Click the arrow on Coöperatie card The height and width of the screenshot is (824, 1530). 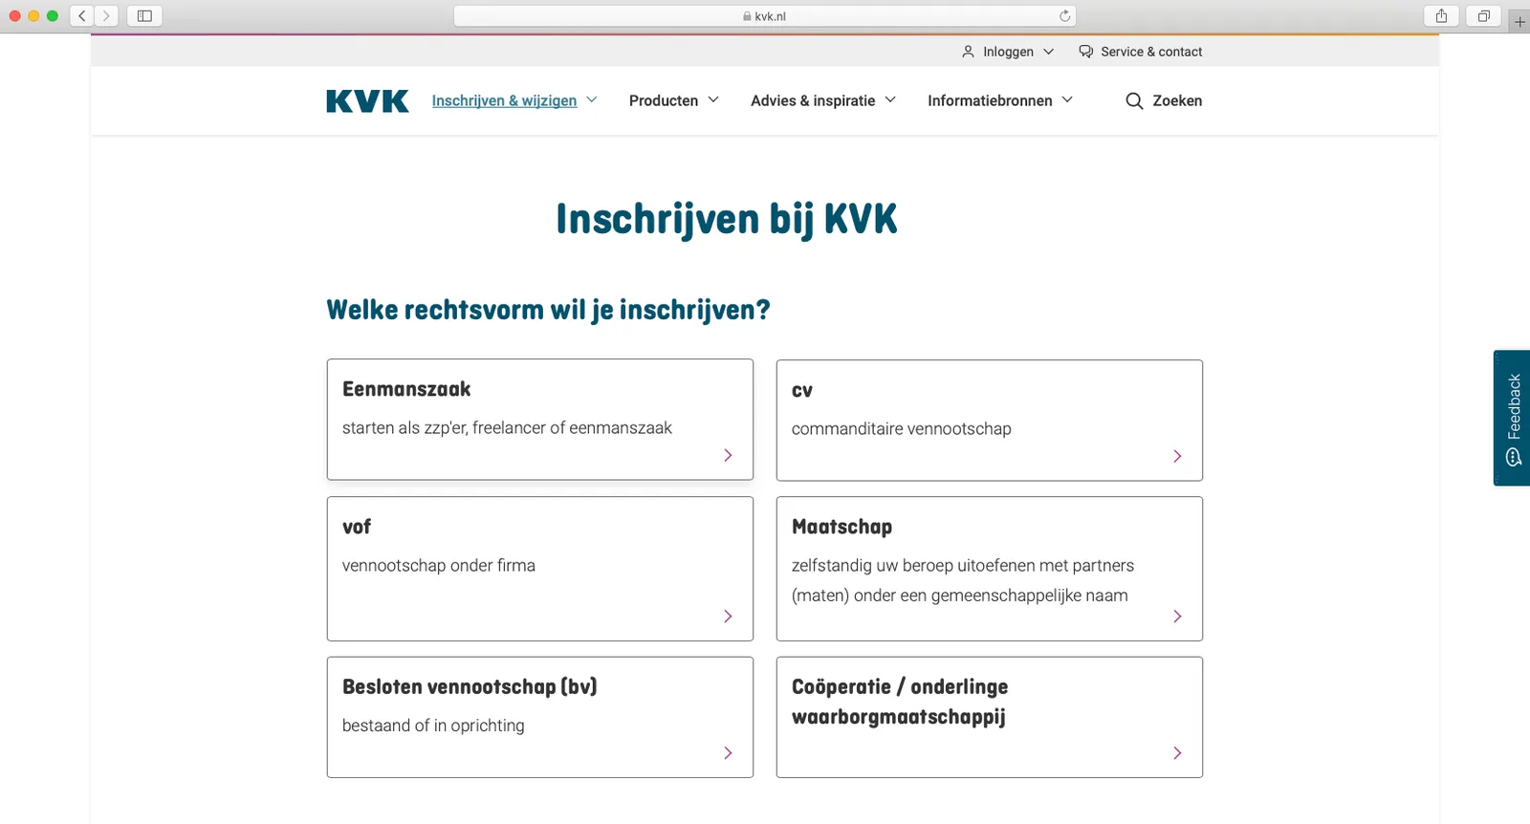(1177, 752)
